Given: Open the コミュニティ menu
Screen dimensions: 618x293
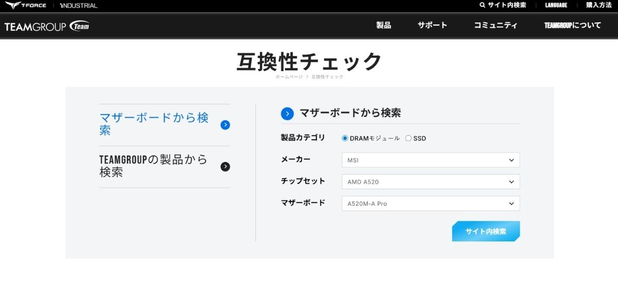Looking at the screenshot, I should [496, 25].
